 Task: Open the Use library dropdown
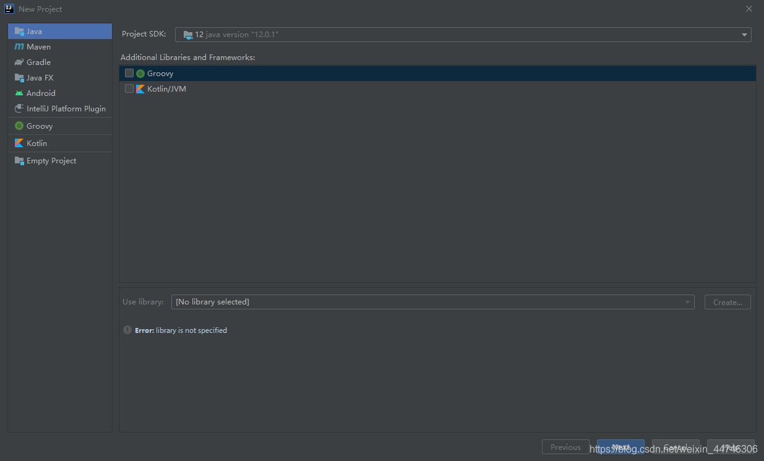(x=432, y=302)
